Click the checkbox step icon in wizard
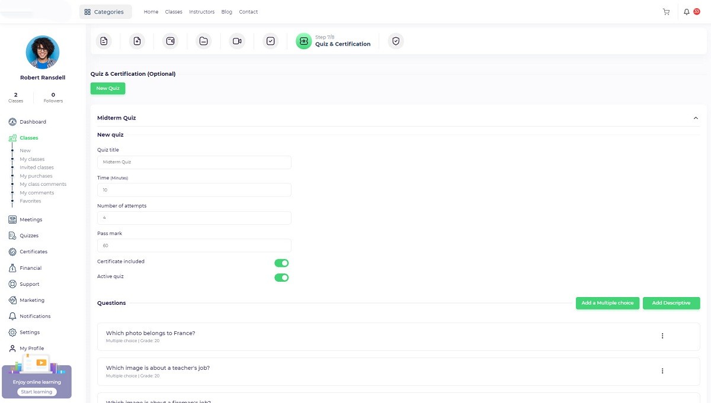The width and height of the screenshot is (711, 403). coord(270,41)
